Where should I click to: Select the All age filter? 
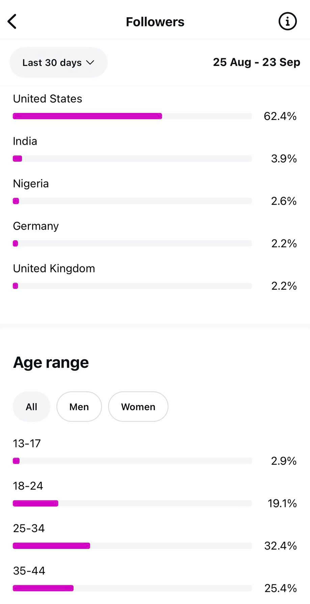click(x=31, y=407)
